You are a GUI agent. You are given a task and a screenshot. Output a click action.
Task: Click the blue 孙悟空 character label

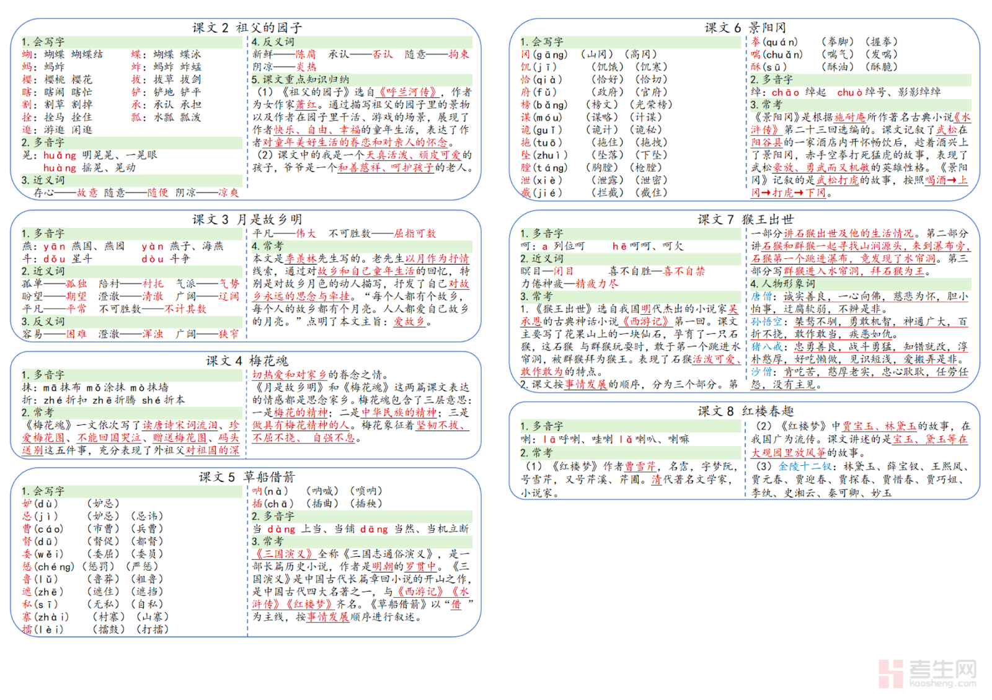[766, 322]
